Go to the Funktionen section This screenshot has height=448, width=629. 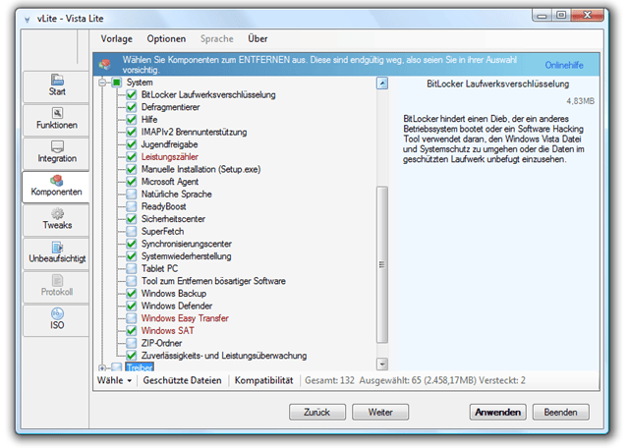[x=57, y=119]
